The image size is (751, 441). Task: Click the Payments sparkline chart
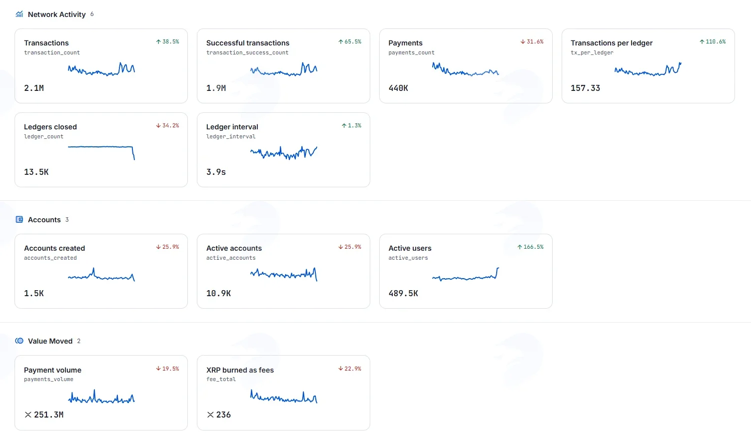[466, 69]
